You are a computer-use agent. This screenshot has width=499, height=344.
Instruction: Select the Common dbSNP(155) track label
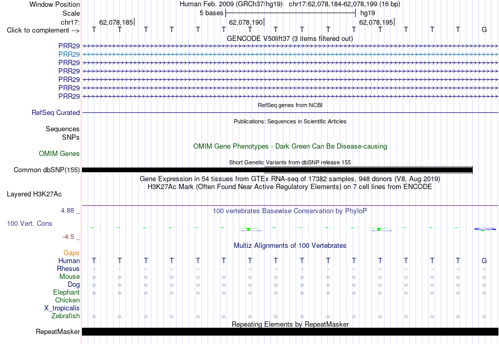tap(47, 170)
